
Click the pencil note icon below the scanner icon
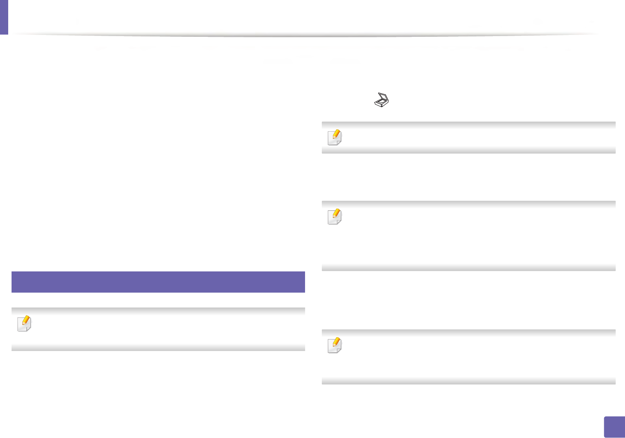[x=334, y=137]
